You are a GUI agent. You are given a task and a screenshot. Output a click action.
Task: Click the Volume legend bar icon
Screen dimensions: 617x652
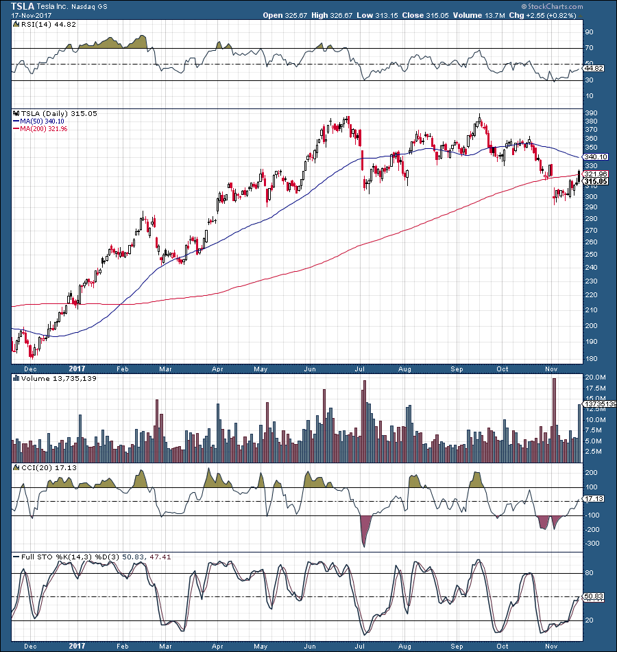point(16,378)
